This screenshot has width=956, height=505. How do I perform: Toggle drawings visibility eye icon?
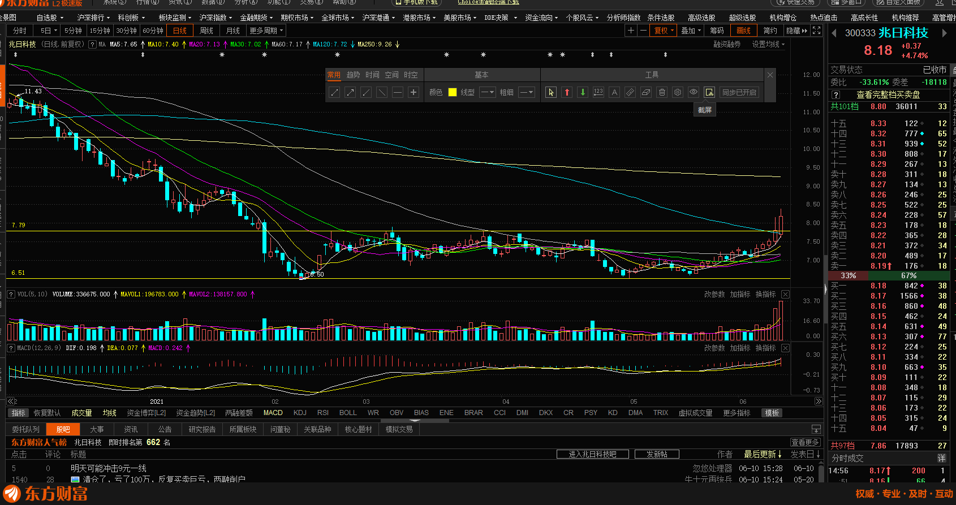point(694,92)
